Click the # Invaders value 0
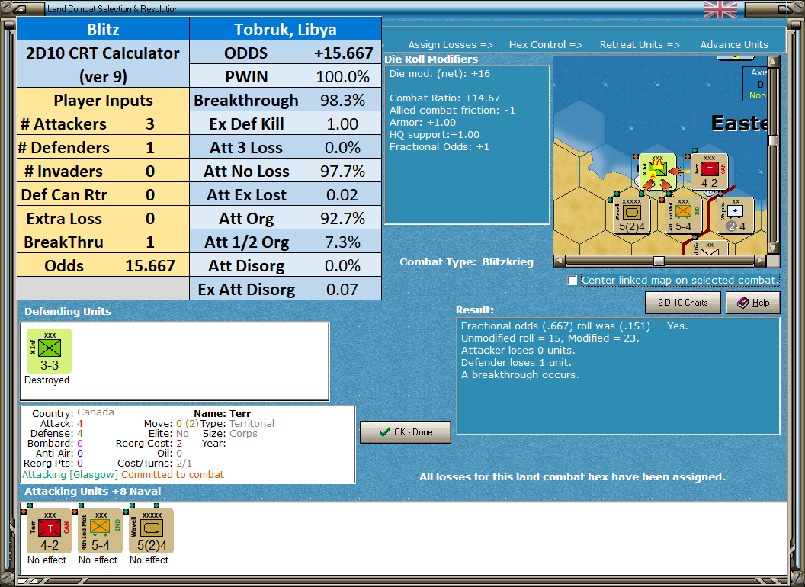The height and width of the screenshot is (587, 805). pyautogui.click(x=150, y=171)
